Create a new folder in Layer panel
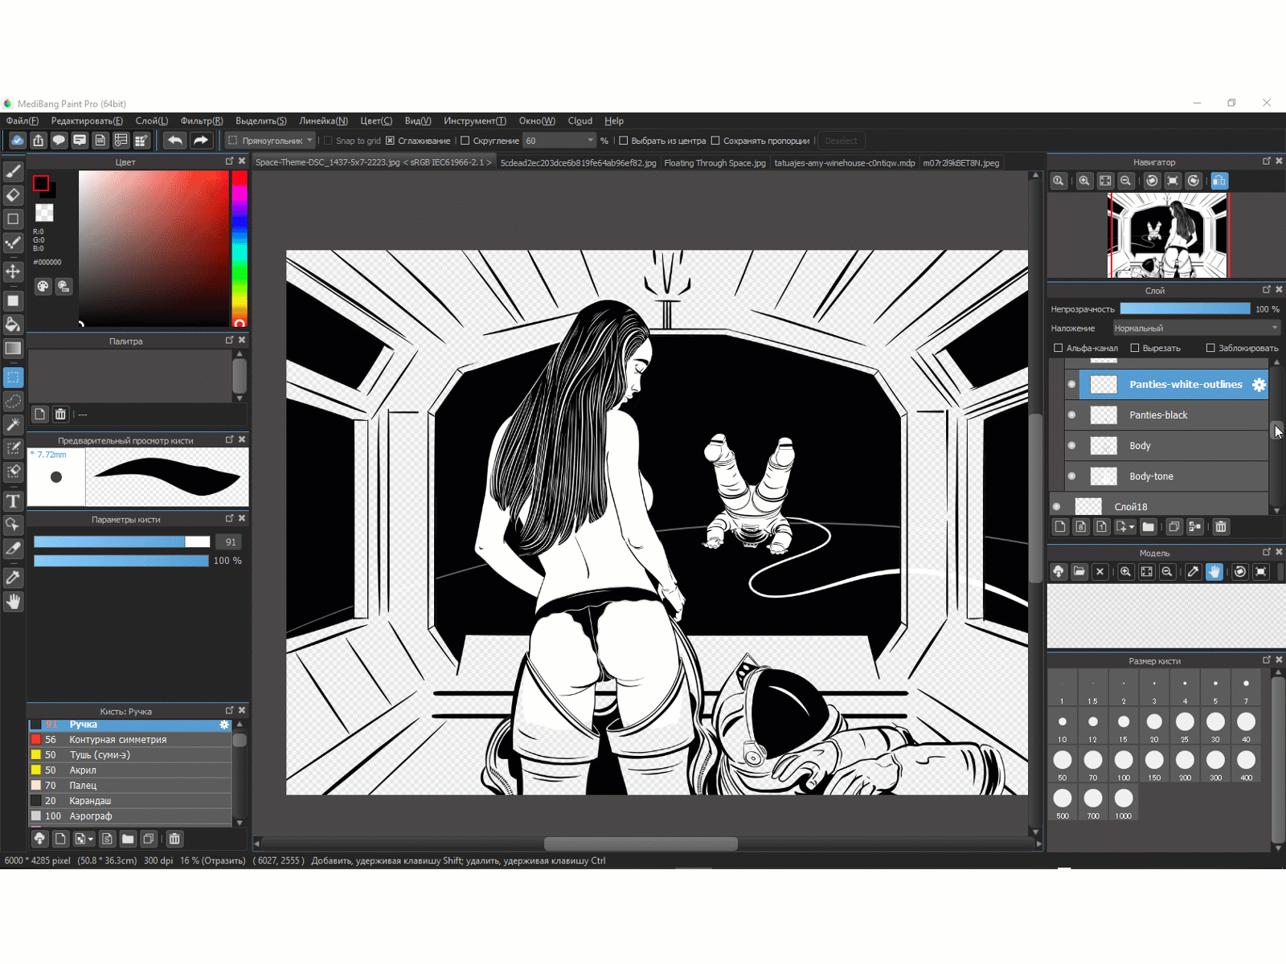 pos(1148,527)
